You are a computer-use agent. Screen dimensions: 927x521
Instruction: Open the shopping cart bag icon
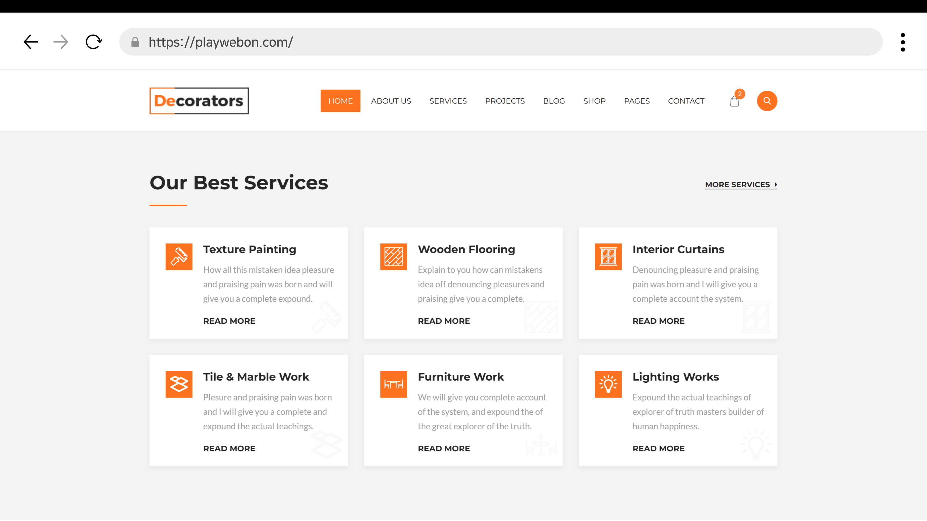(735, 102)
